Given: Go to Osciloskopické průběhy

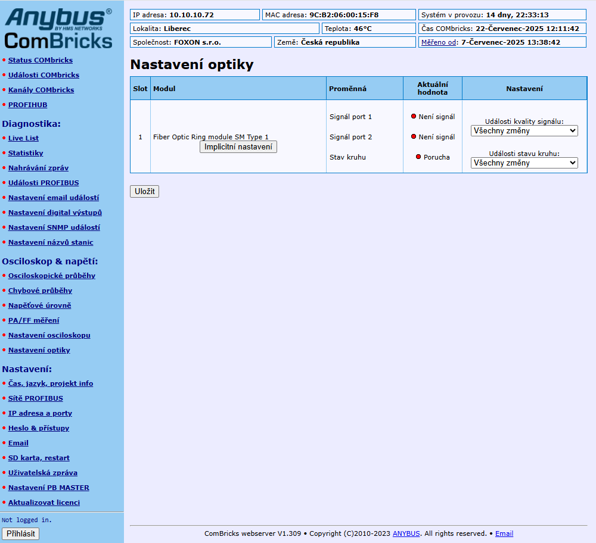Looking at the screenshot, I should [52, 276].
